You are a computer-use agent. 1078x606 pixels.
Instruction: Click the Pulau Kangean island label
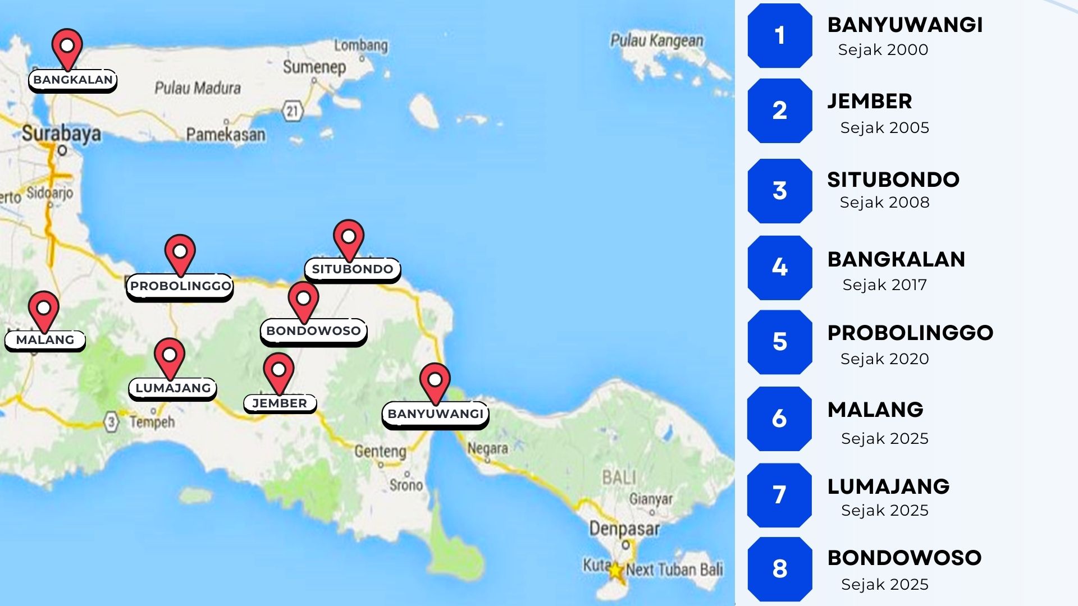tap(657, 39)
